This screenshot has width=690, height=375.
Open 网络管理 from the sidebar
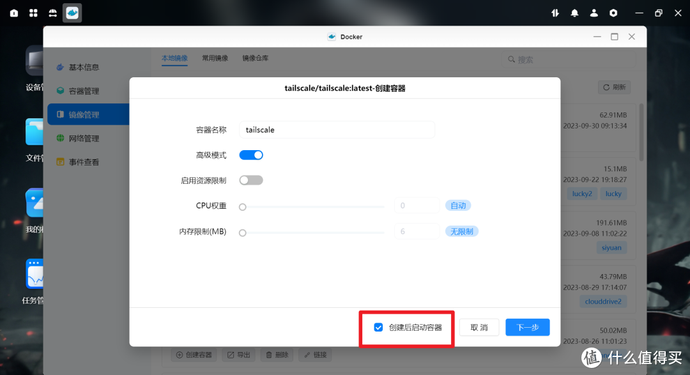coord(83,138)
